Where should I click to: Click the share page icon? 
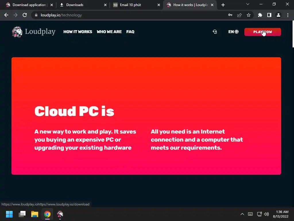coord(239,15)
